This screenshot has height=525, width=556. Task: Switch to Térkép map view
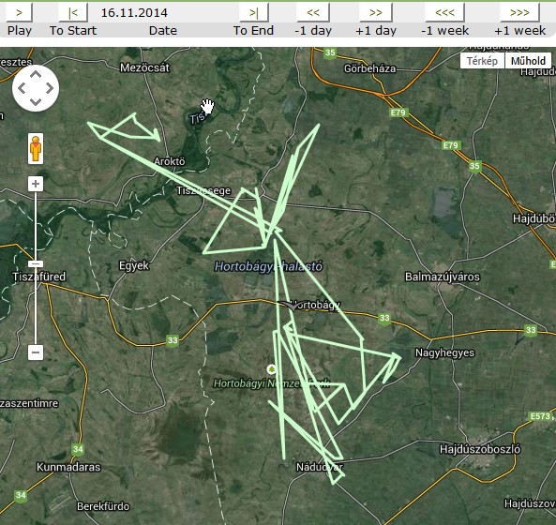(x=482, y=61)
